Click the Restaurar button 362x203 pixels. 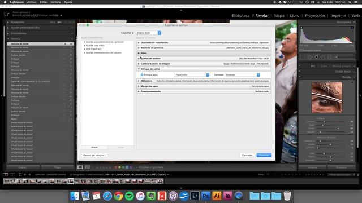[x=342, y=167]
